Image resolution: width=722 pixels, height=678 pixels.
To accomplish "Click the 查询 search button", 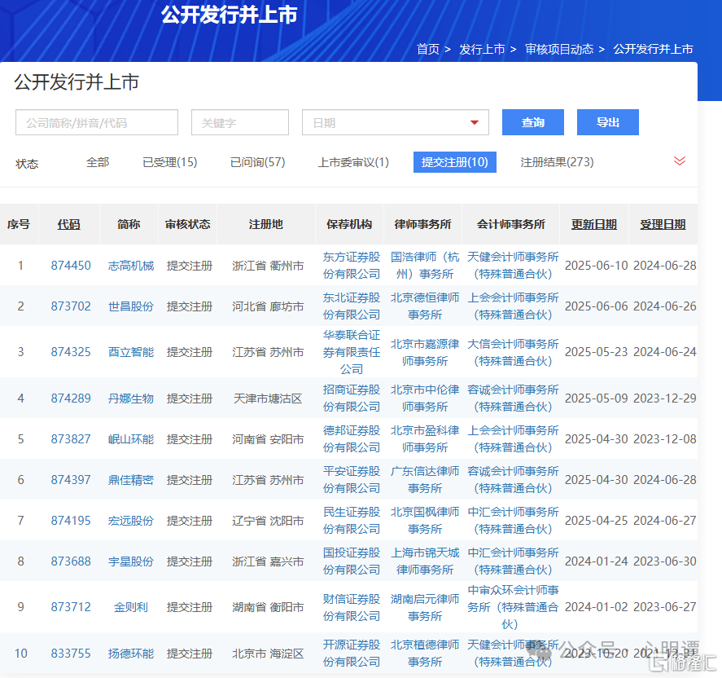I will click(533, 122).
